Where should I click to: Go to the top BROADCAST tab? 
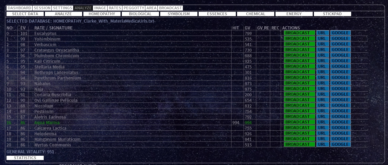(x=170, y=8)
